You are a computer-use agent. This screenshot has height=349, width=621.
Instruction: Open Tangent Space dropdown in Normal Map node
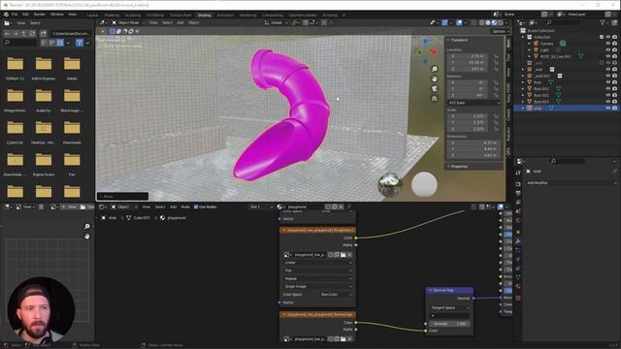pyautogui.click(x=449, y=308)
